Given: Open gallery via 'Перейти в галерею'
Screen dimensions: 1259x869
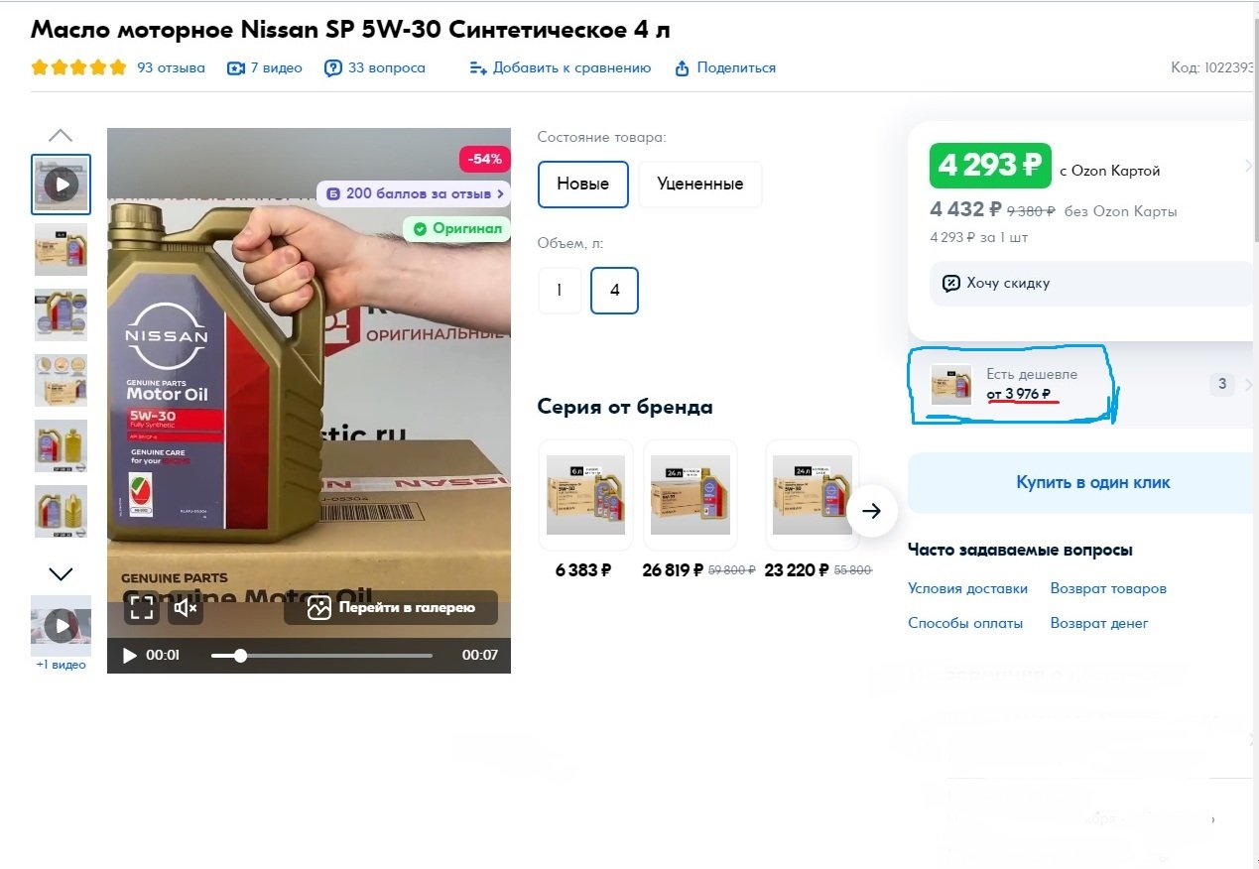Looking at the screenshot, I should tap(391, 607).
